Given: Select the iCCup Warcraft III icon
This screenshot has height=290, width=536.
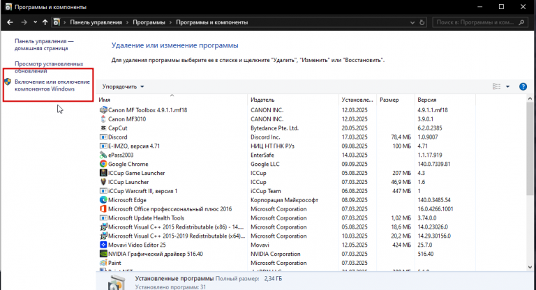Looking at the screenshot, I should click(103, 191).
